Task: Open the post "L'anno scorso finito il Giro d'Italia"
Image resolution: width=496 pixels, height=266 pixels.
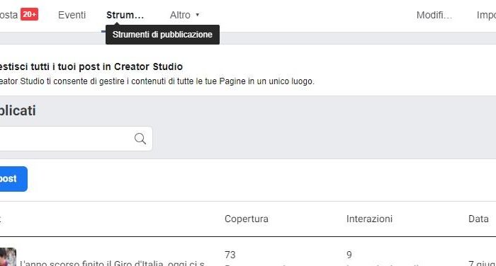Action: 112,263
